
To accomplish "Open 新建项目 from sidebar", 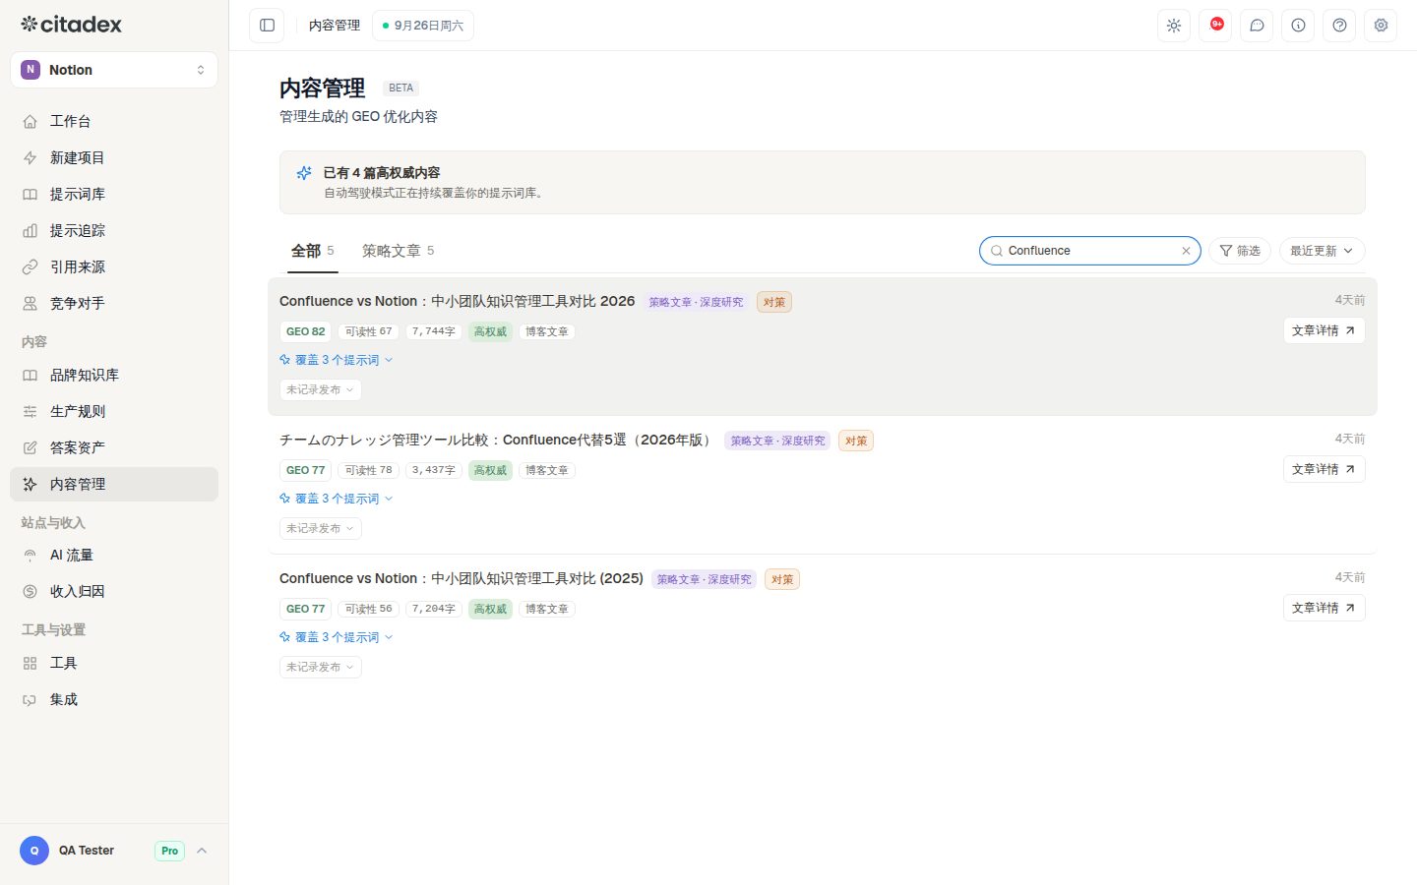I will click(114, 157).
